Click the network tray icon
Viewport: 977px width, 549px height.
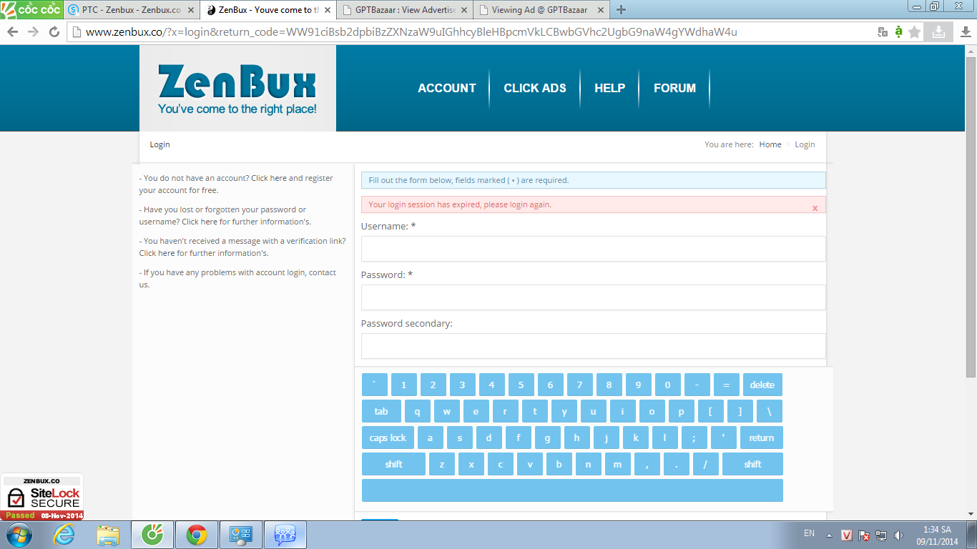[x=882, y=535]
